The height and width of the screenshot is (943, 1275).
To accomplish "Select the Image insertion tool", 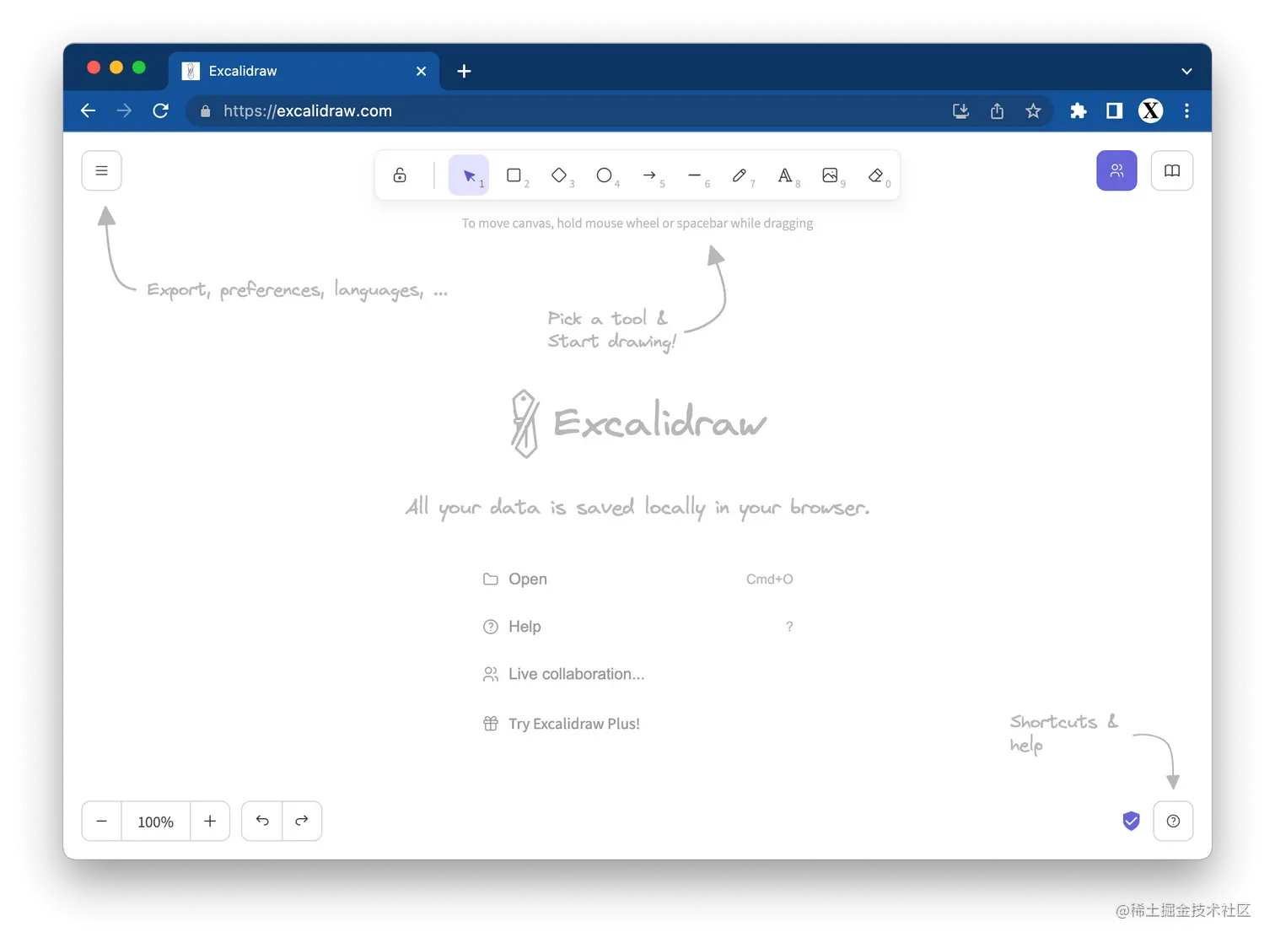I will click(x=831, y=175).
